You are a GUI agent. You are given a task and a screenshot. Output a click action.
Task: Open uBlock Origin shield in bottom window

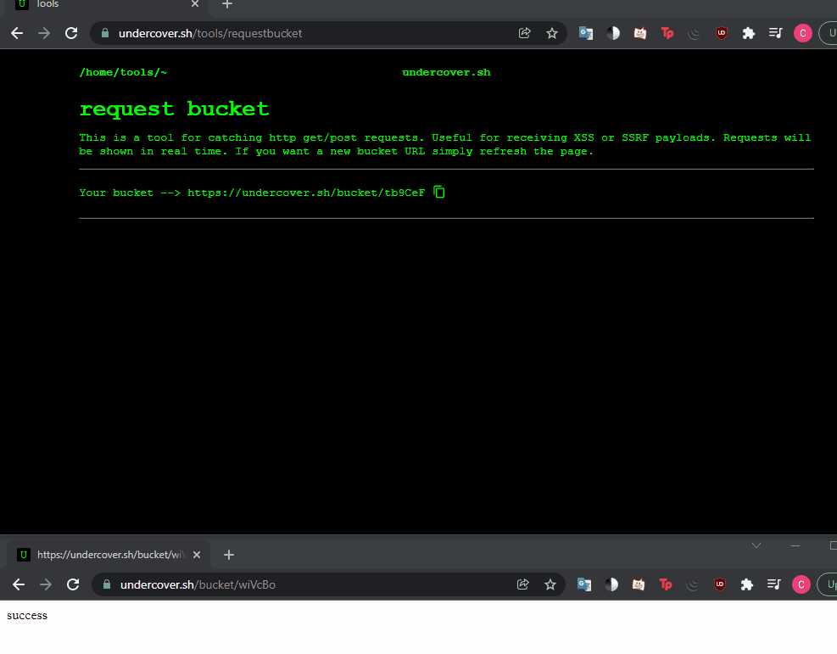pyautogui.click(x=720, y=584)
